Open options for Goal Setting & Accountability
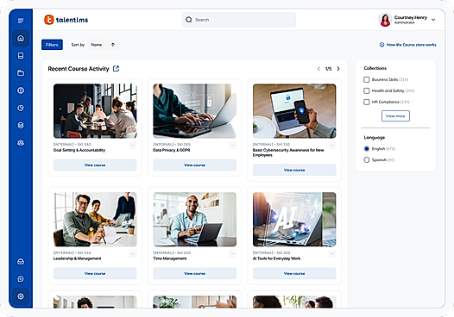The height and width of the screenshot is (317, 454). pos(133,146)
